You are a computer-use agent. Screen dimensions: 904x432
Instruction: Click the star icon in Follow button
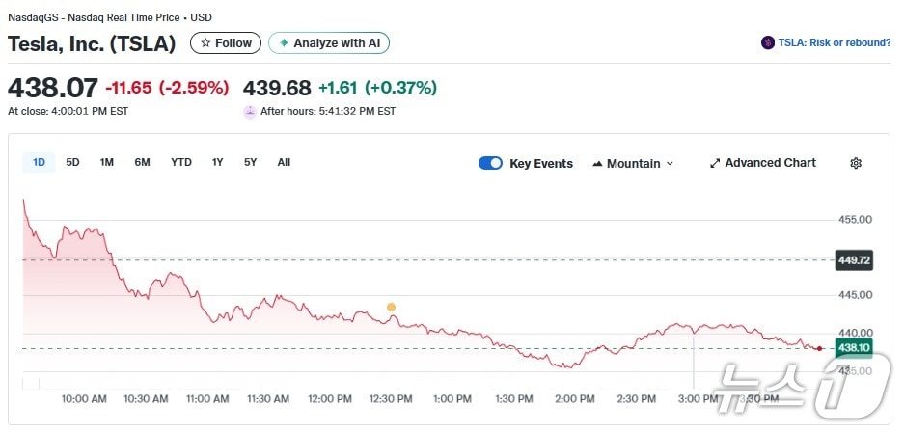[x=205, y=43]
